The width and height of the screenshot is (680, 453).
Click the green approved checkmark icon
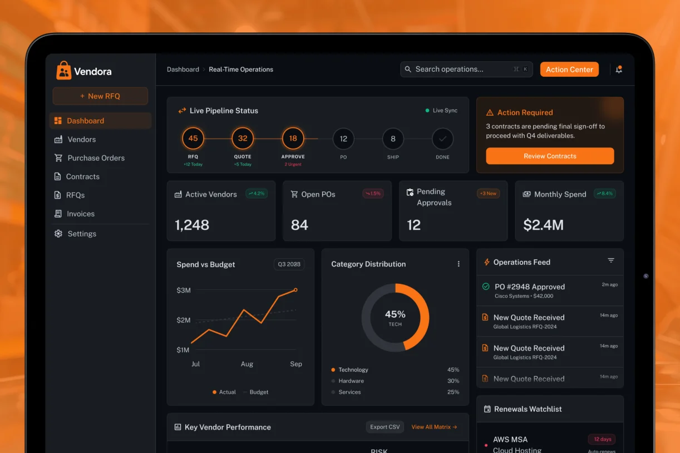pos(486,287)
